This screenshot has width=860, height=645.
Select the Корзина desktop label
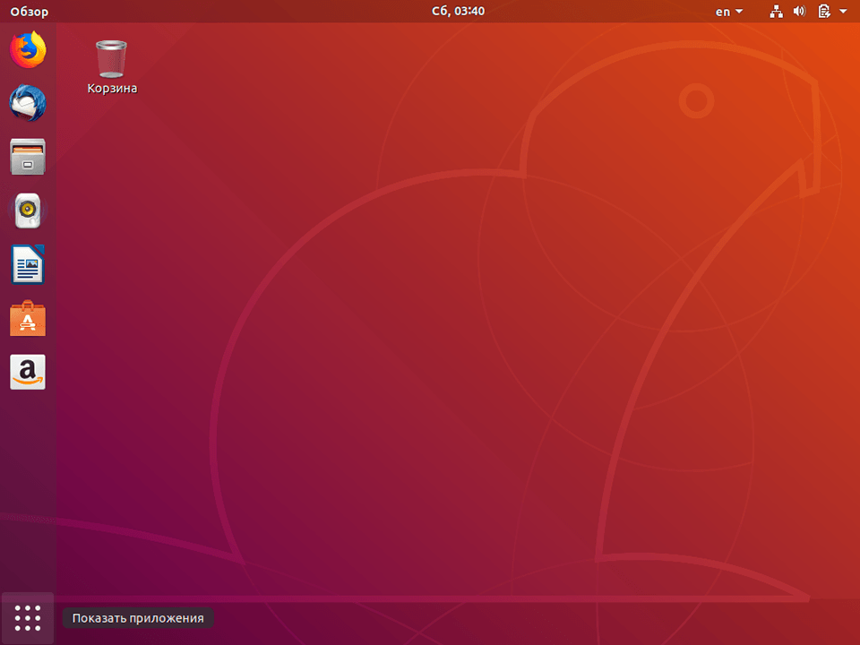pos(111,87)
